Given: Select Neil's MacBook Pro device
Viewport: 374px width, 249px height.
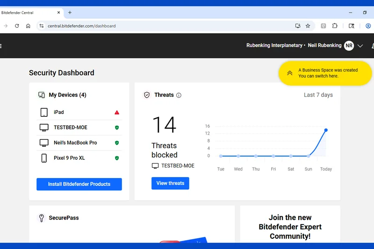Looking at the screenshot, I should pyautogui.click(x=79, y=143).
